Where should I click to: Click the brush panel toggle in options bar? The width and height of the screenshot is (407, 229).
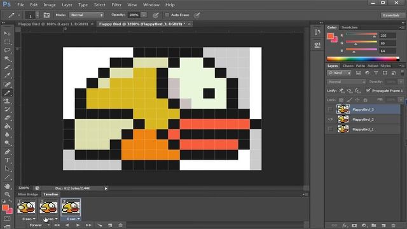[46, 15]
